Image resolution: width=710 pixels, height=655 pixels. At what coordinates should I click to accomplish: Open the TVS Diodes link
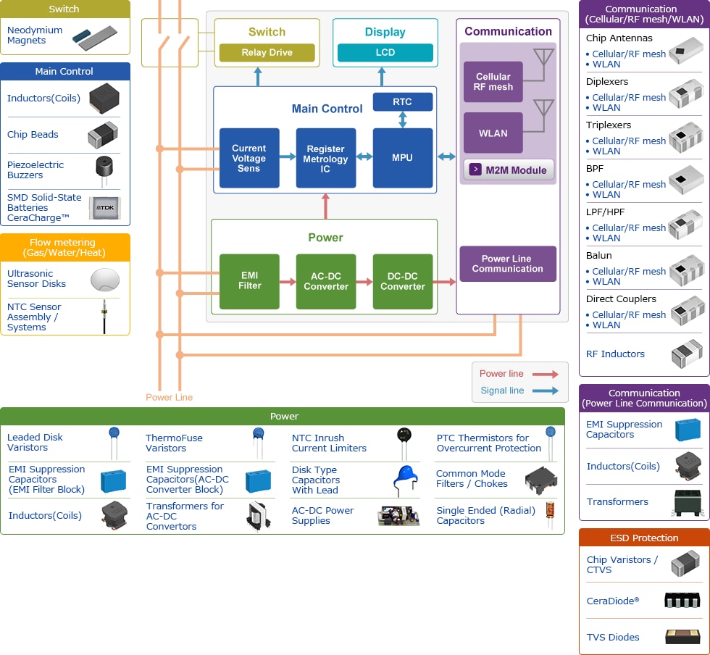tap(613, 637)
